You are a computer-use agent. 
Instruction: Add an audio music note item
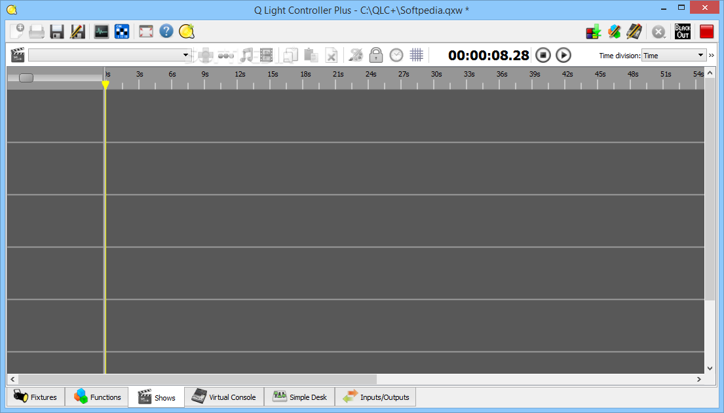(247, 55)
